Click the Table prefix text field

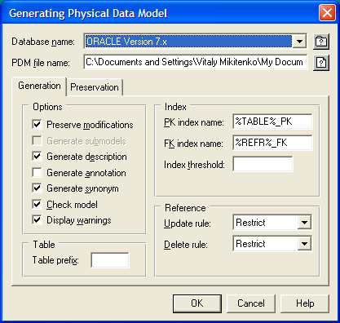pos(110,260)
